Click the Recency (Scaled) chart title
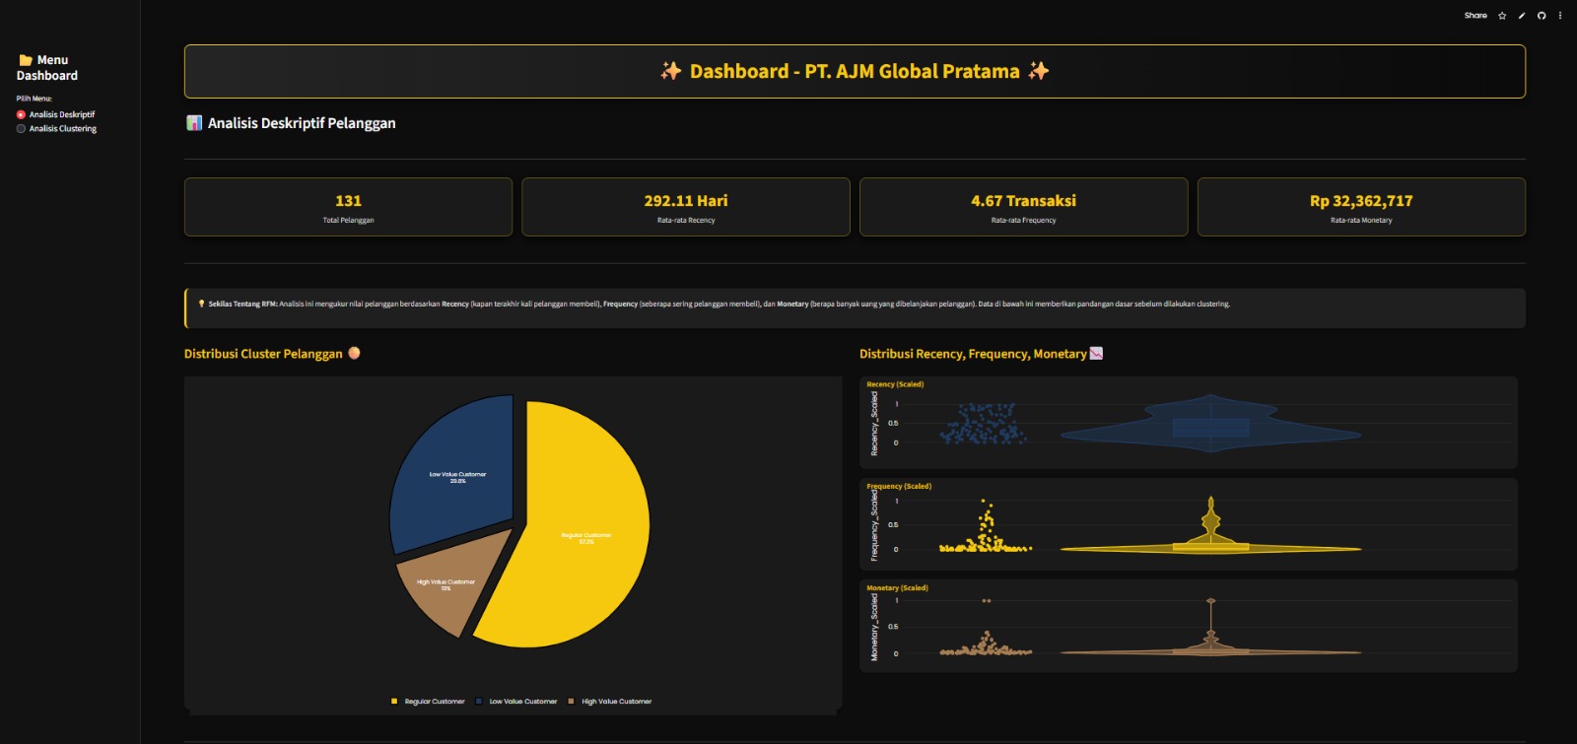The image size is (1577, 744). tap(895, 384)
